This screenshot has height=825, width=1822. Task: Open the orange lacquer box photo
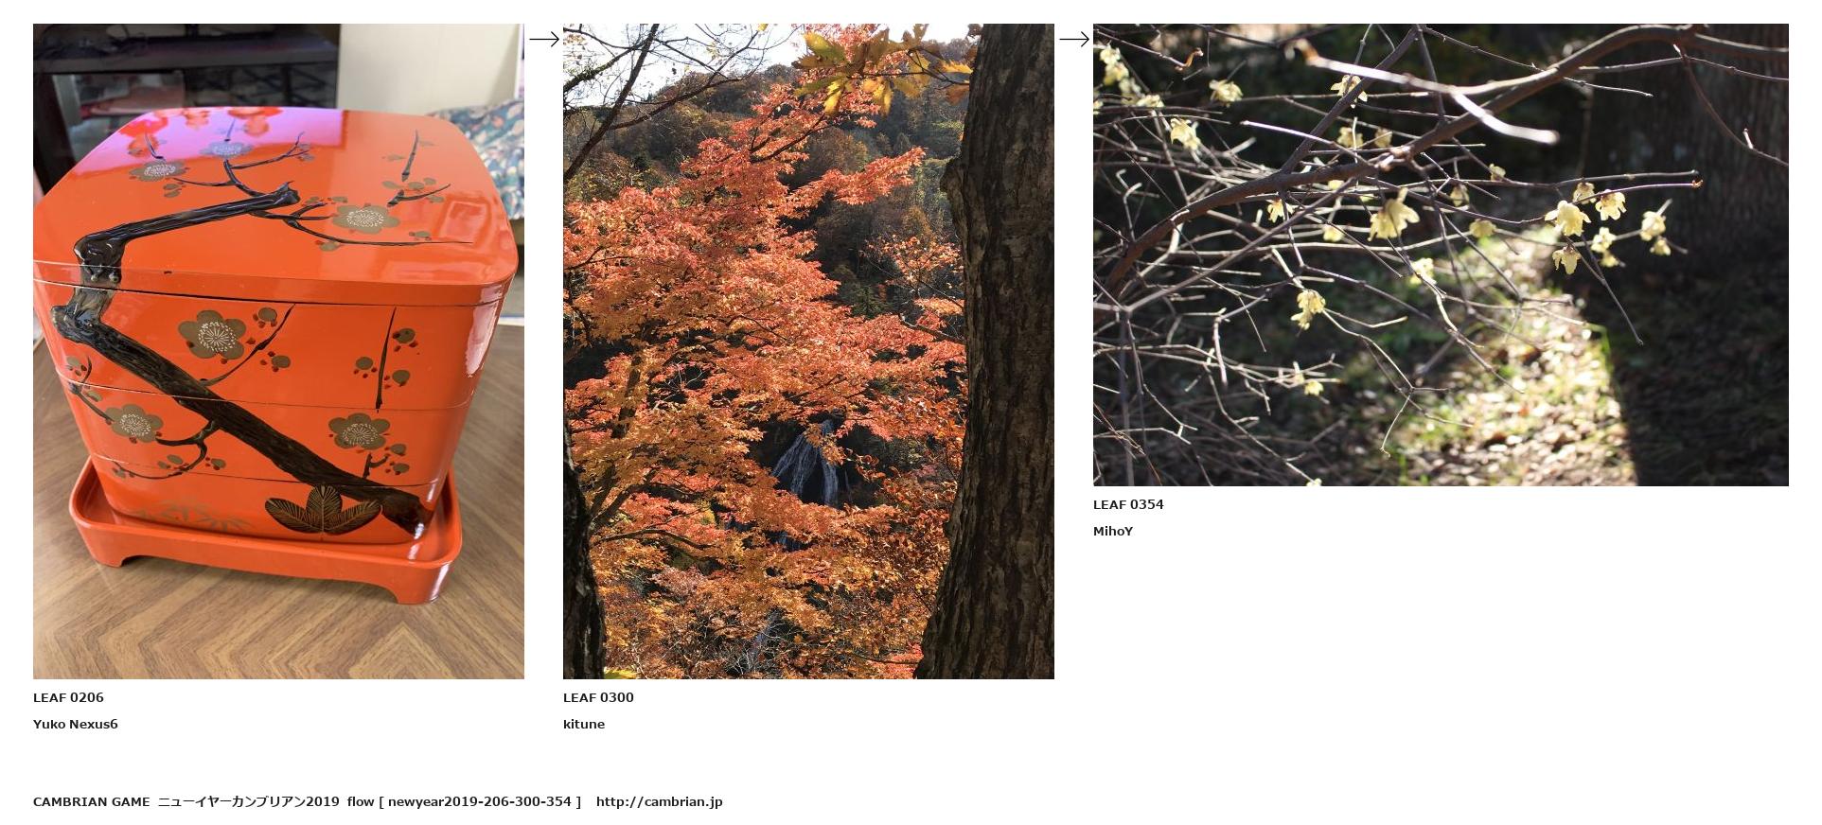point(278,351)
